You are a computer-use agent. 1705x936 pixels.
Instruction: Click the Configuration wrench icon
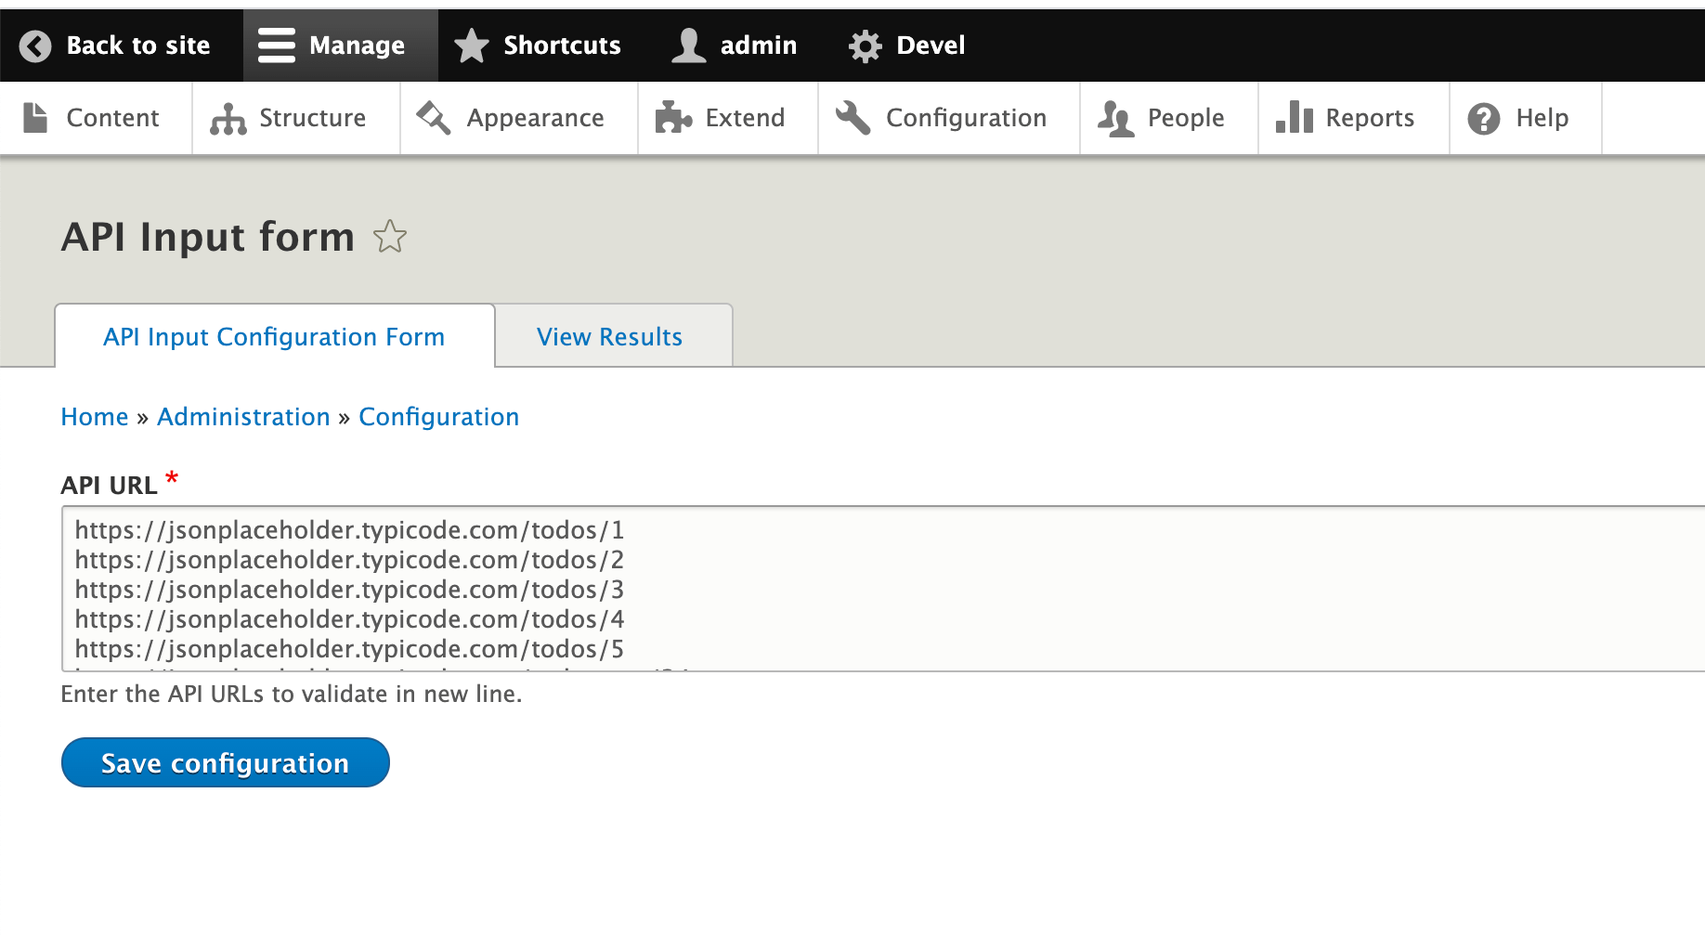pos(852,119)
